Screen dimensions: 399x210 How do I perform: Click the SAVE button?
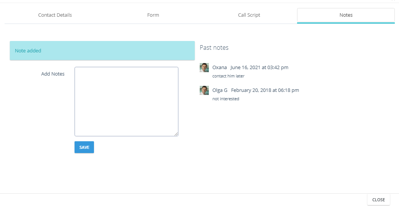click(84, 147)
